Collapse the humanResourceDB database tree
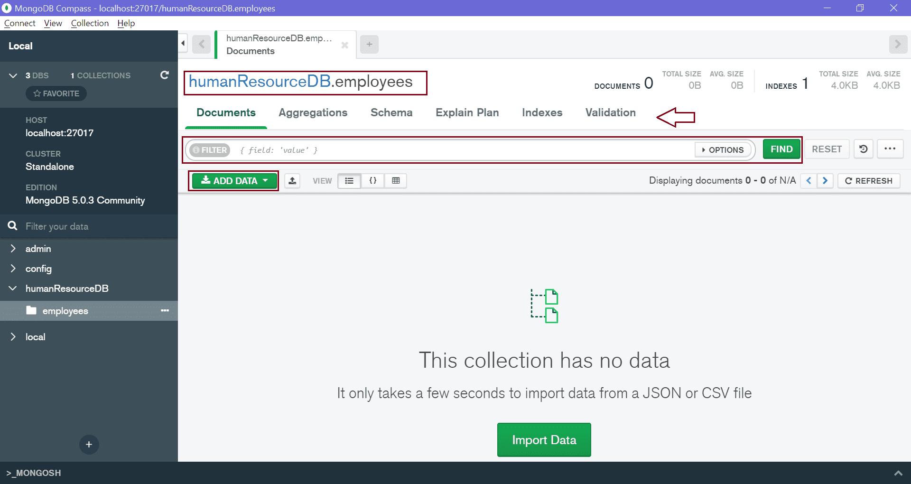Image resolution: width=911 pixels, height=484 pixels. [13, 289]
